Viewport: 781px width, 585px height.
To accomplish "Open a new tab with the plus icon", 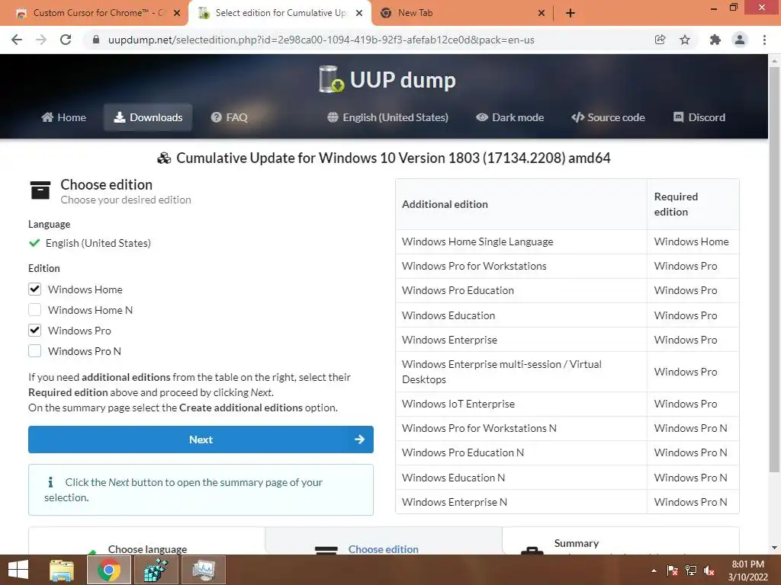I will 570,13.
